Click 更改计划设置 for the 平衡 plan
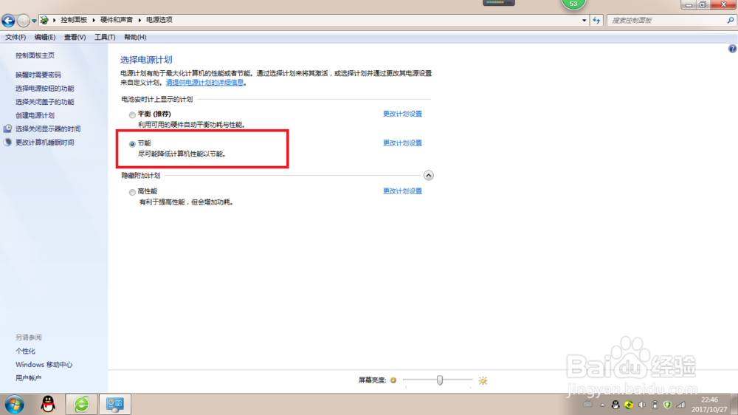Viewport: 738px width, 415px height. 402,114
